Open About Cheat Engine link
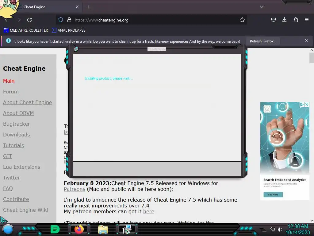 (x=27, y=103)
